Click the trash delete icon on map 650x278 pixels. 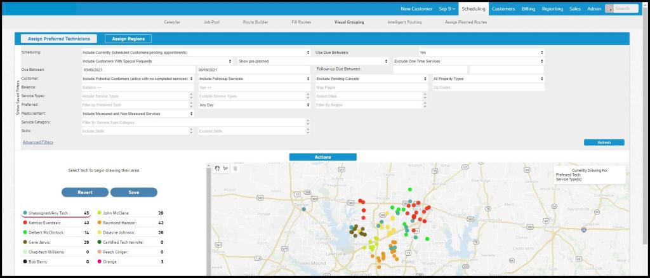(235, 168)
